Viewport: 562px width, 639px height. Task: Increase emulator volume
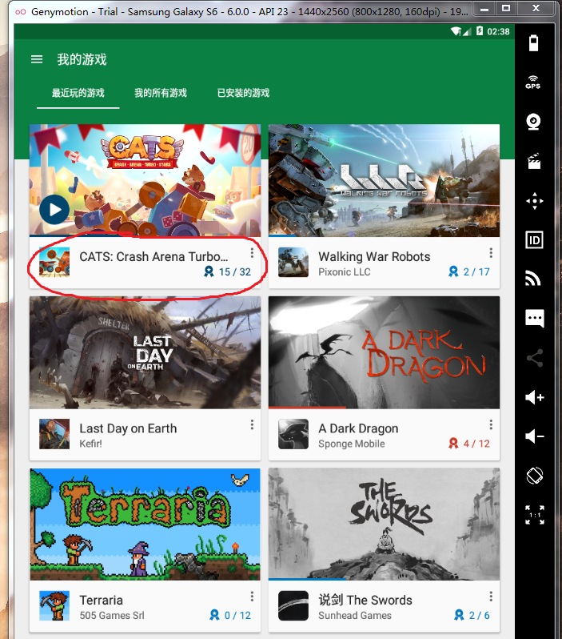(x=534, y=397)
